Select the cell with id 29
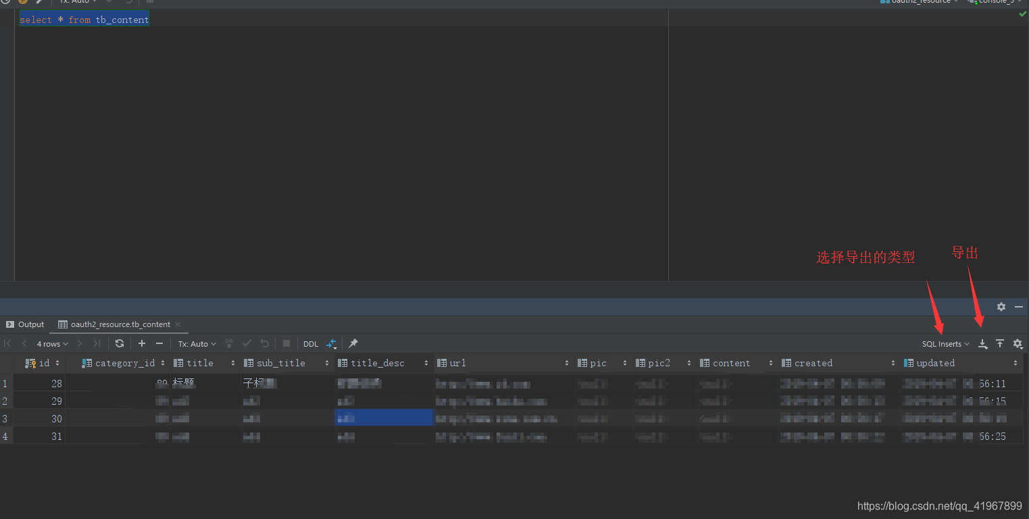The image size is (1029, 519). pos(40,401)
